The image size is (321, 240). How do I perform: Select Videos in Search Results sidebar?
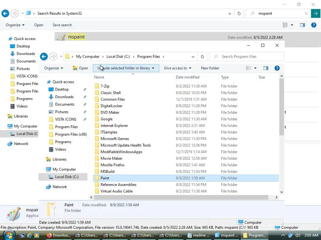coord(22,106)
